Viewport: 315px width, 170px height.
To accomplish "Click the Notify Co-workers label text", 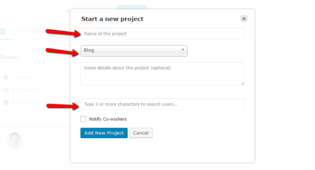I will tap(108, 119).
